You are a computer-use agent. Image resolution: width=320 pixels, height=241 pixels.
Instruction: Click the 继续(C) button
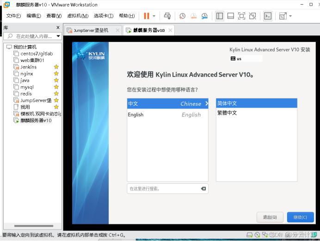point(300,217)
